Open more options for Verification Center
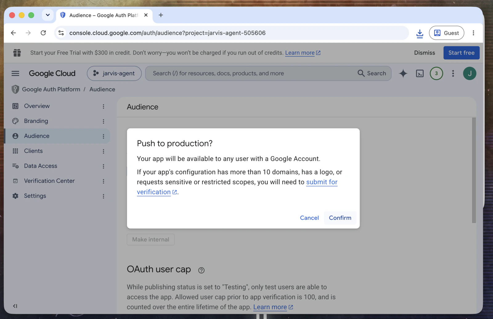This screenshot has width=493, height=319. click(x=104, y=181)
